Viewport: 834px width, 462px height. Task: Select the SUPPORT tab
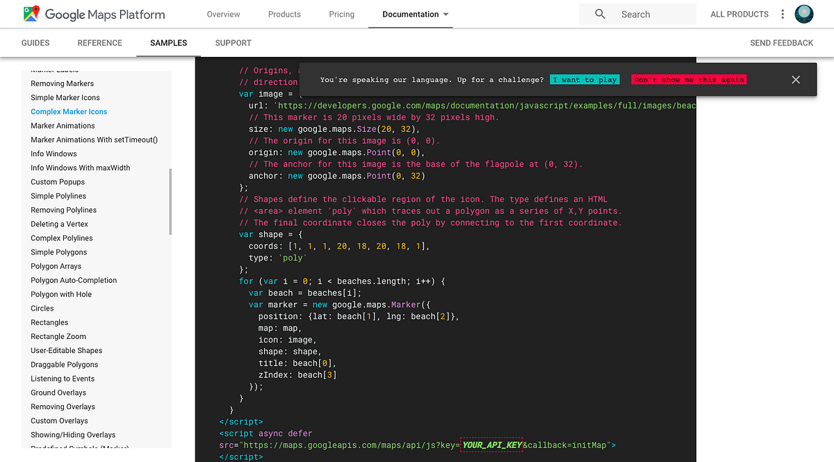pos(233,42)
